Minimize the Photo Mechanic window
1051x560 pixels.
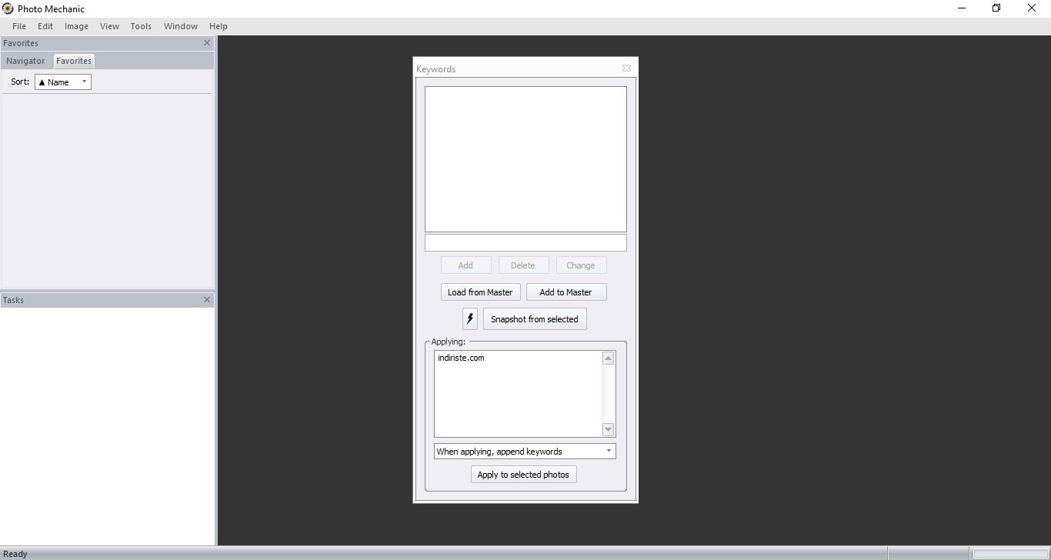(962, 8)
